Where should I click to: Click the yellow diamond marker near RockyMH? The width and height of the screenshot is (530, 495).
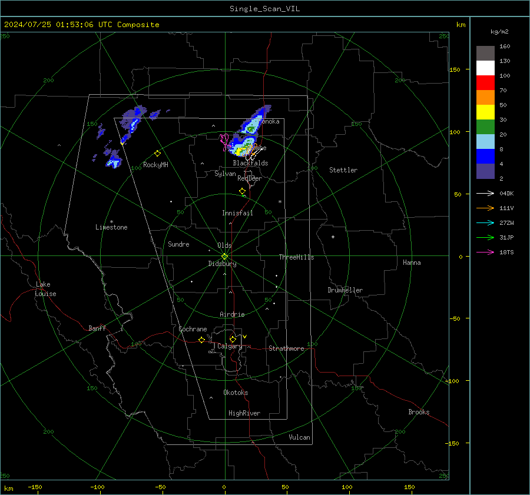(157, 154)
